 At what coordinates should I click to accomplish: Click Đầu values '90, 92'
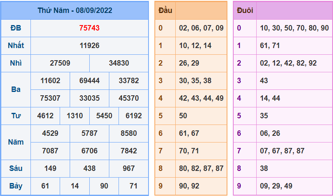pos(189,186)
